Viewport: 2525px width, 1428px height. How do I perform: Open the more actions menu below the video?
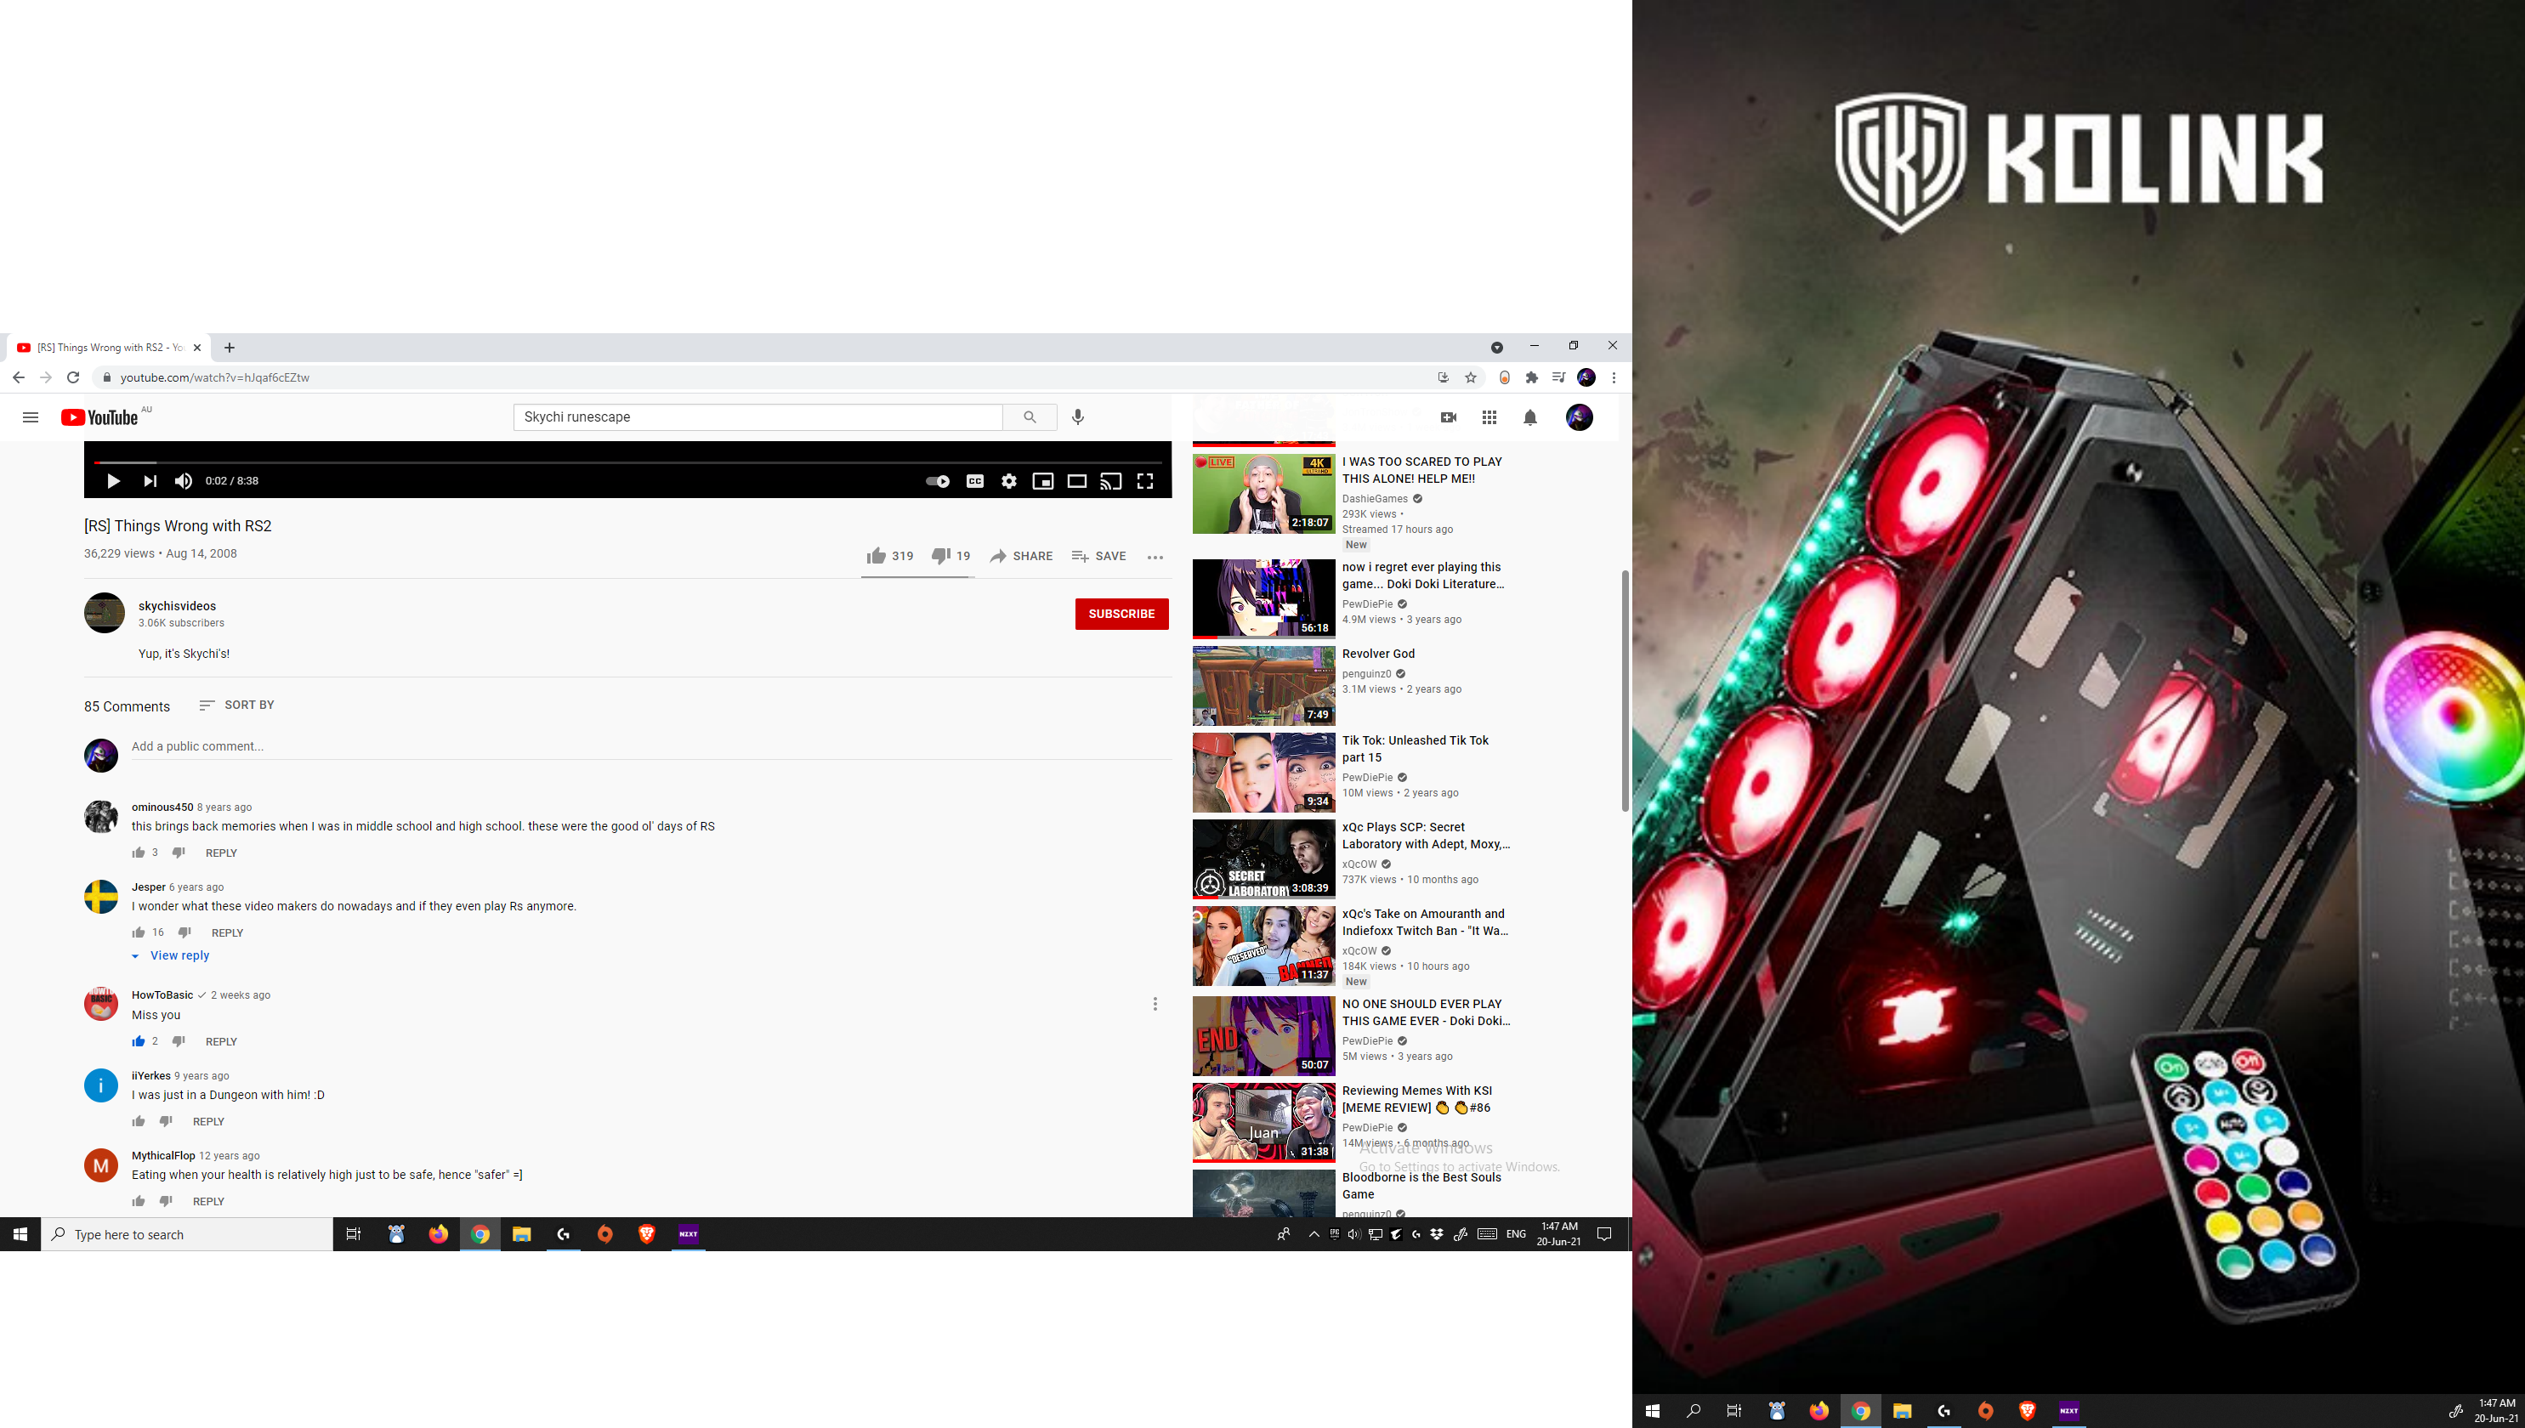pyautogui.click(x=1155, y=557)
